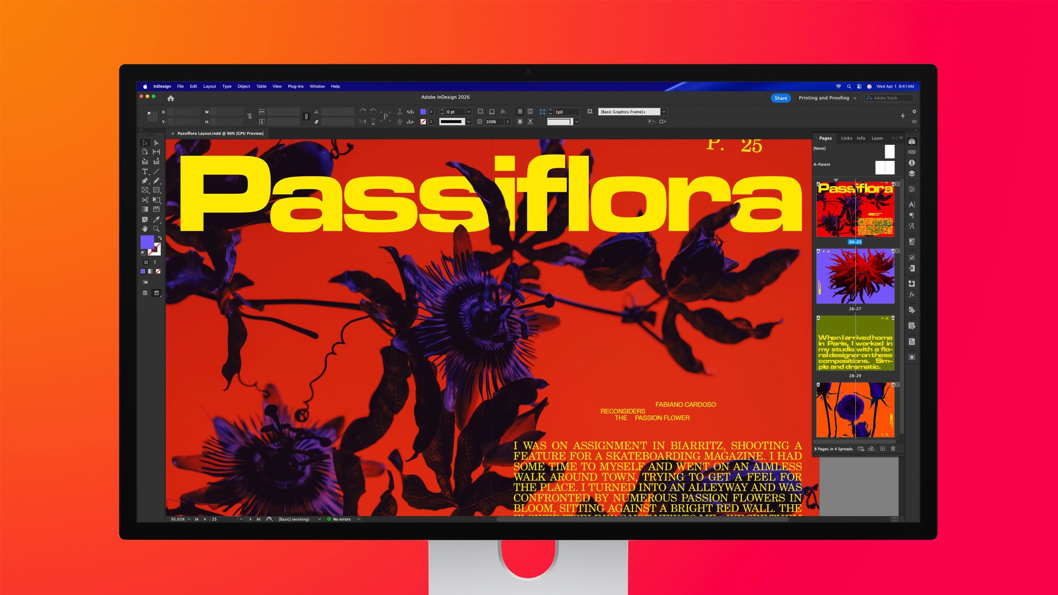The image size is (1058, 595).
Task: Select the Type tool
Action: click(x=145, y=172)
